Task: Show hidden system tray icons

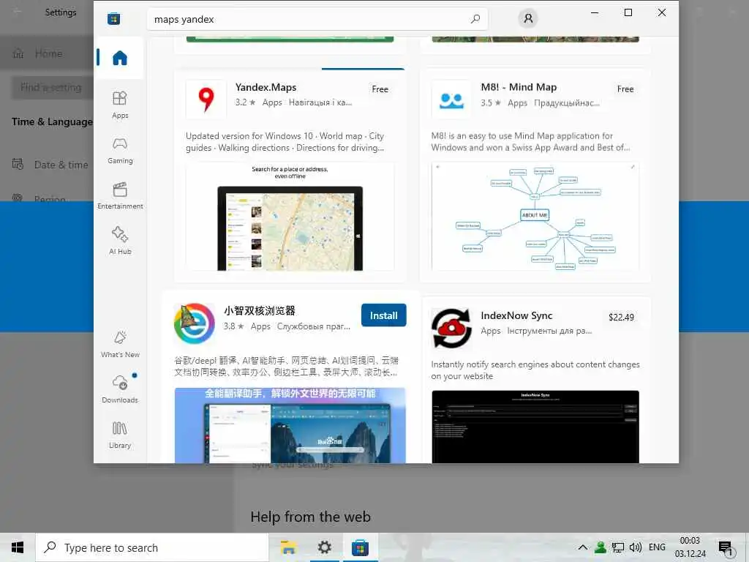Action: (x=583, y=547)
